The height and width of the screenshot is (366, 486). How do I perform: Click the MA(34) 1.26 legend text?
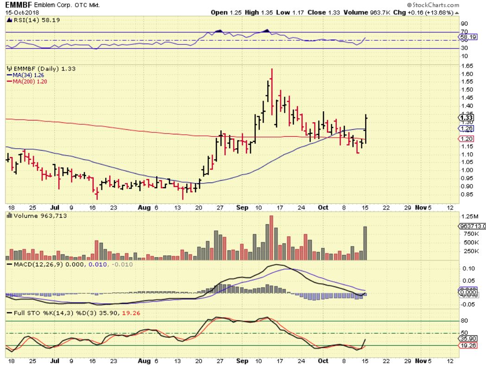click(x=28, y=76)
